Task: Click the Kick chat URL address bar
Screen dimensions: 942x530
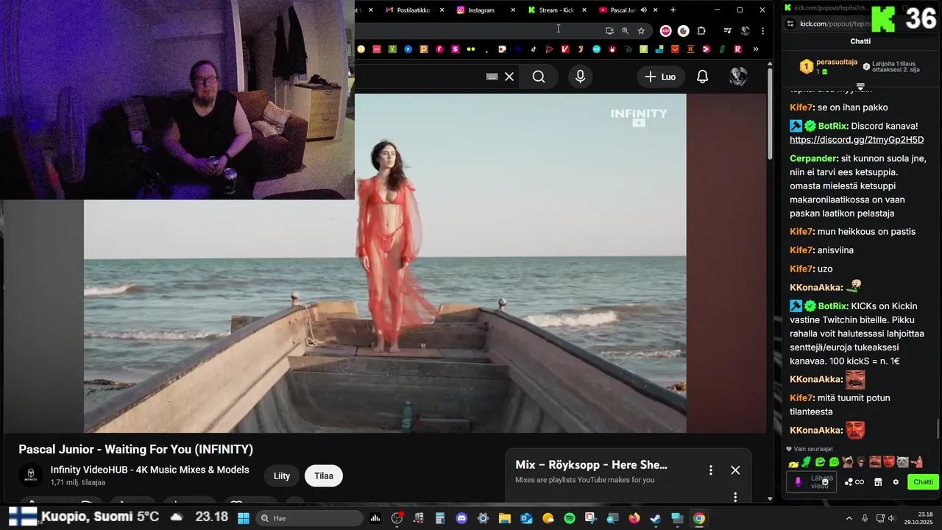Action: [835, 24]
